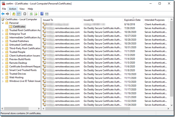Click certificate icon of row expiring 8/16/2018
The height and width of the screenshot is (117, 175).
(x=44, y=24)
